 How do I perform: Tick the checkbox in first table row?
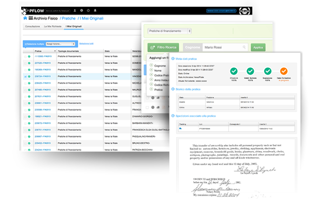coord(24,56)
